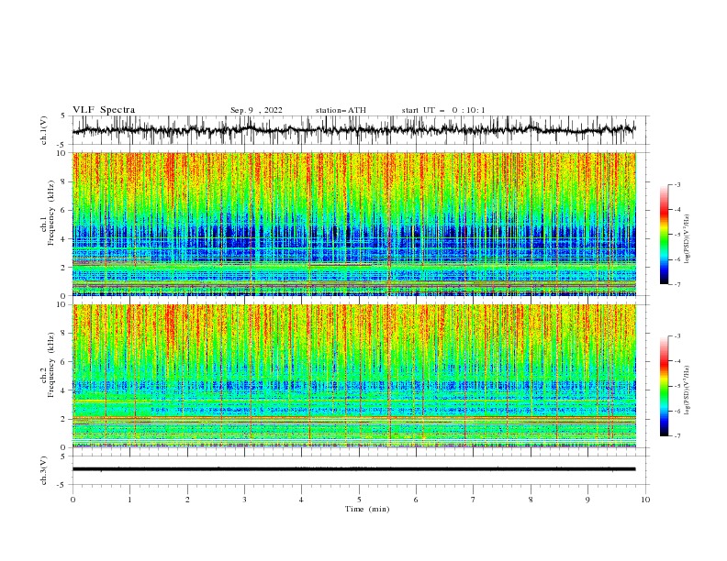Click the "6" kHz tick on ch.2 axis
The width and height of the screenshot is (727, 561).
(65, 362)
